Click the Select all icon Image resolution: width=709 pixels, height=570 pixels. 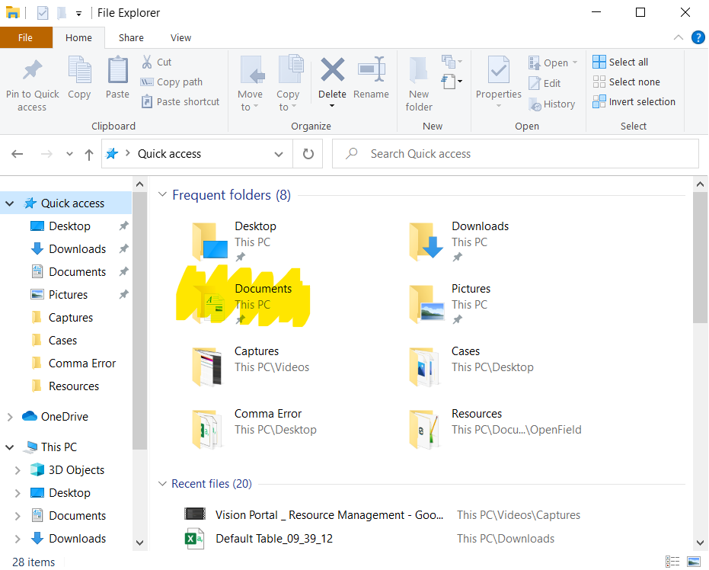coord(599,62)
